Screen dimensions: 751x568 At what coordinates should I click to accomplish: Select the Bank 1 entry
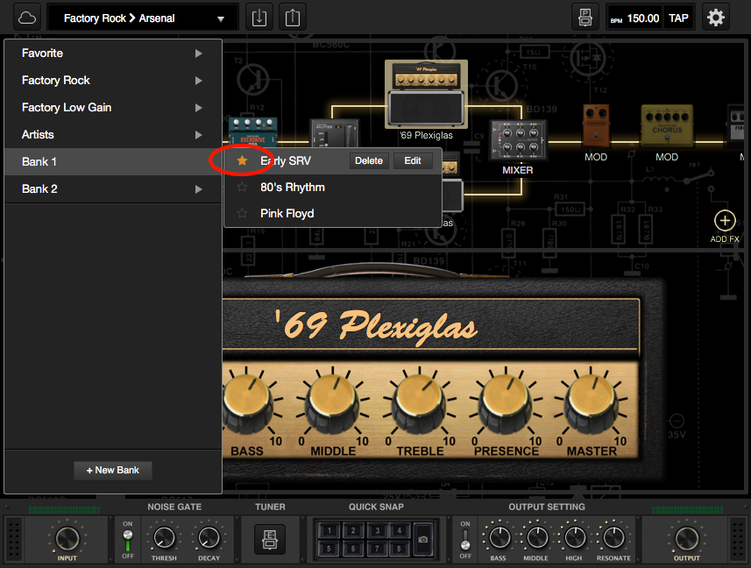[x=113, y=162]
